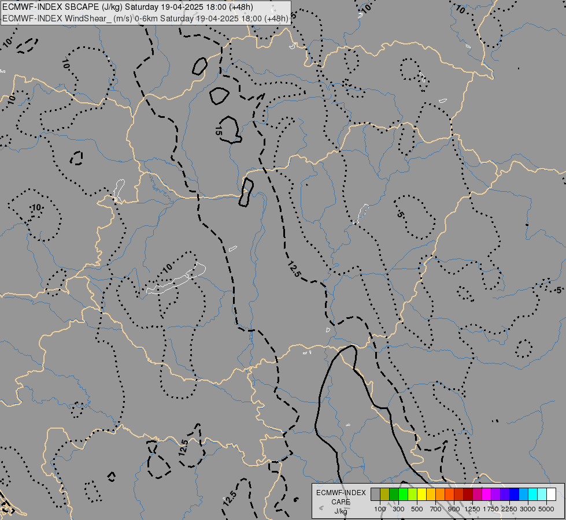Select the pure yellow legend swatch

click(x=421, y=494)
